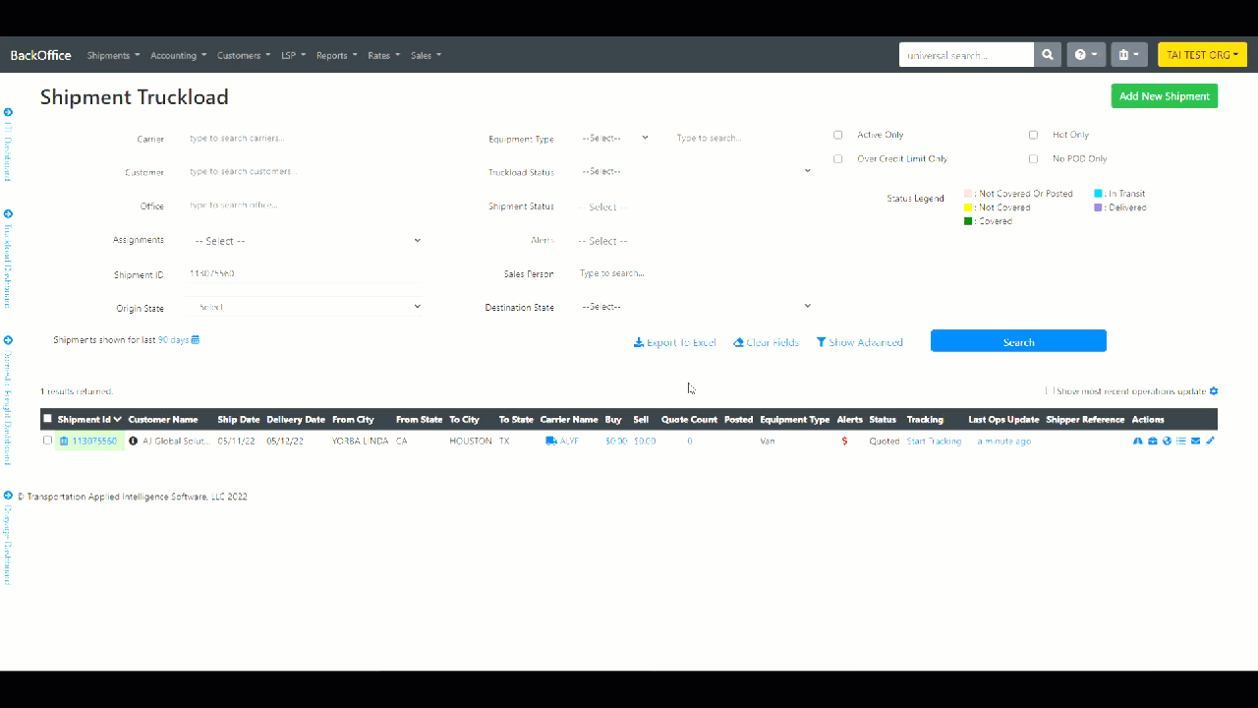Click the globe icon in Actions column

[x=1167, y=442]
